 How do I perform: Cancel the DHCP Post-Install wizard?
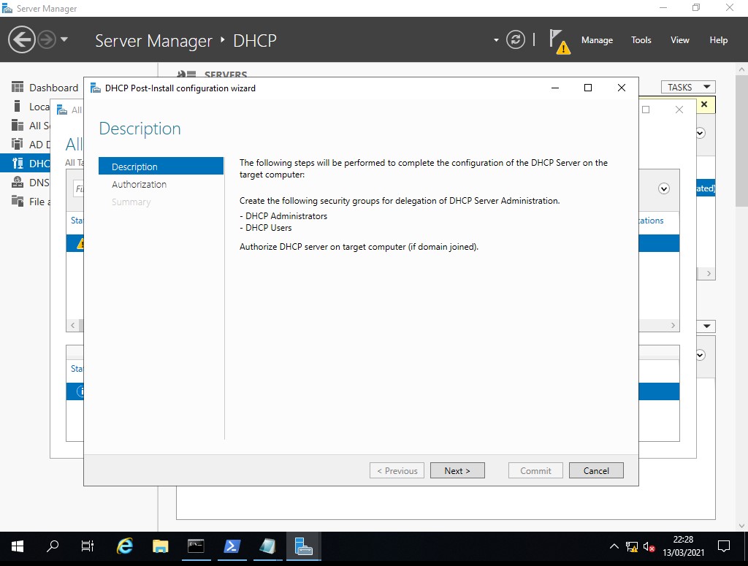(596, 471)
